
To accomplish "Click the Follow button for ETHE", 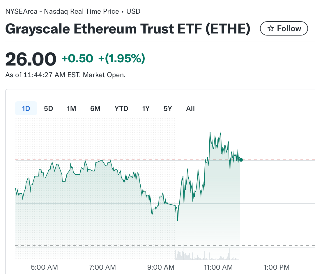I will point(284,29).
